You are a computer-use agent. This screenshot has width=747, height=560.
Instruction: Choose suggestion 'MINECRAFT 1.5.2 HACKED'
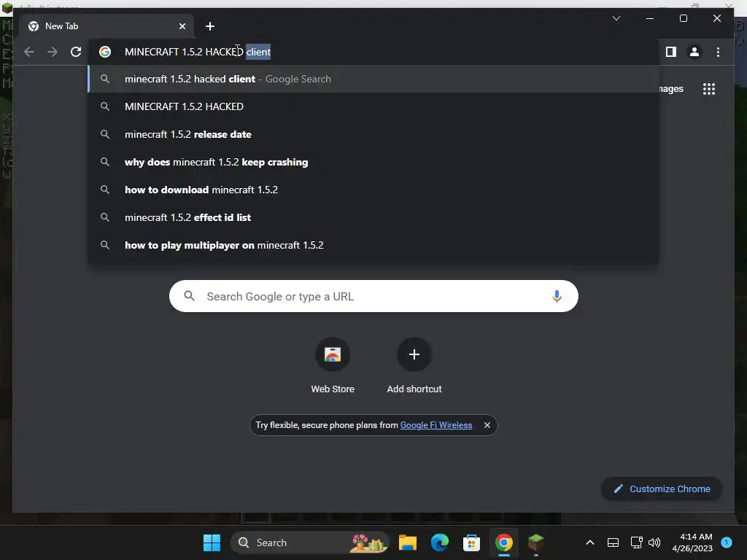tap(373, 106)
